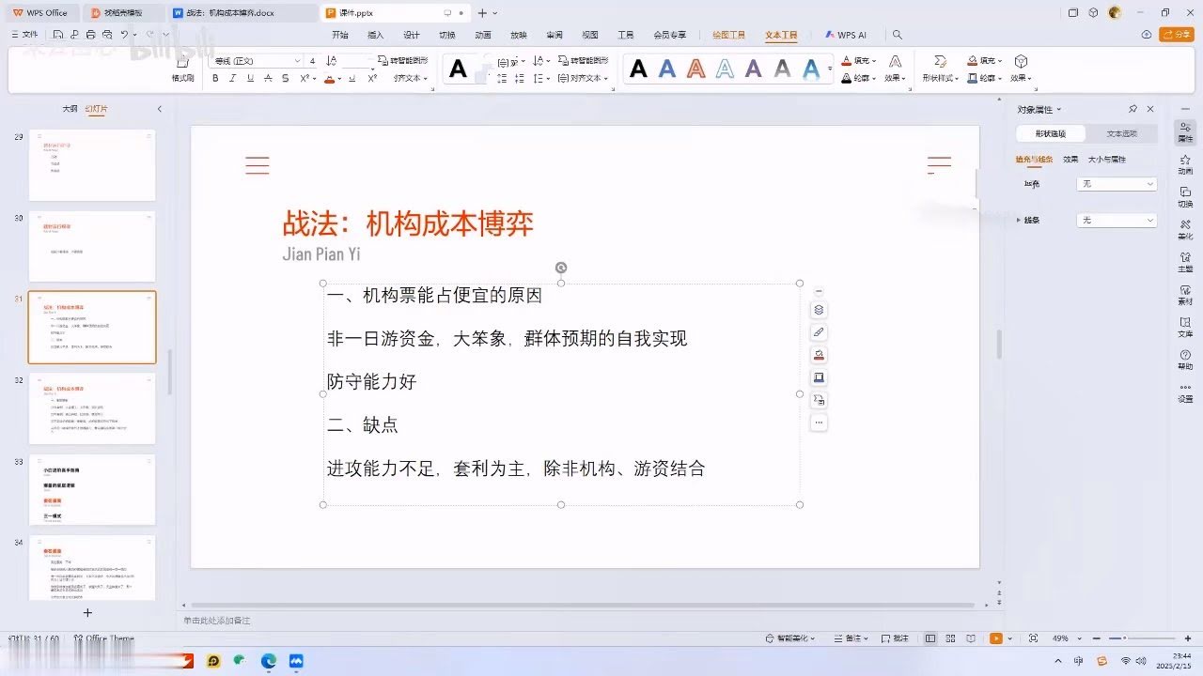
Task: Click the Share (分享) button
Action: [x=1176, y=35]
